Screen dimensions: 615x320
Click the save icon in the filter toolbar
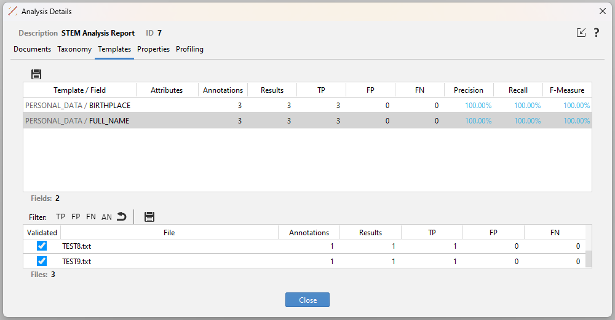tap(149, 216)
